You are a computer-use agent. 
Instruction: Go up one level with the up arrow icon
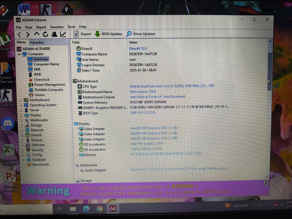pyautogui.click(x=36, y=34)
